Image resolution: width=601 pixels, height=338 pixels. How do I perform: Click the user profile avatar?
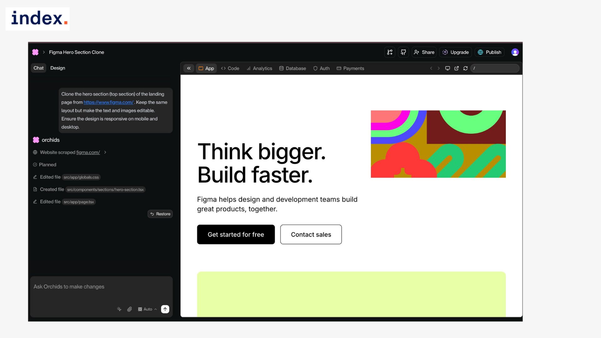tap(515, 52)
